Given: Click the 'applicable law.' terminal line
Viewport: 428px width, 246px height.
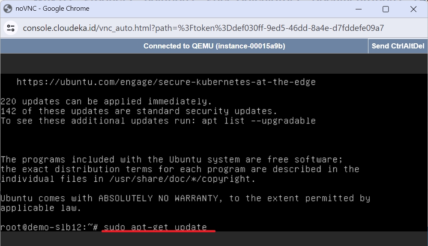Looking at the screenshot, I should (x=41, y=208).
